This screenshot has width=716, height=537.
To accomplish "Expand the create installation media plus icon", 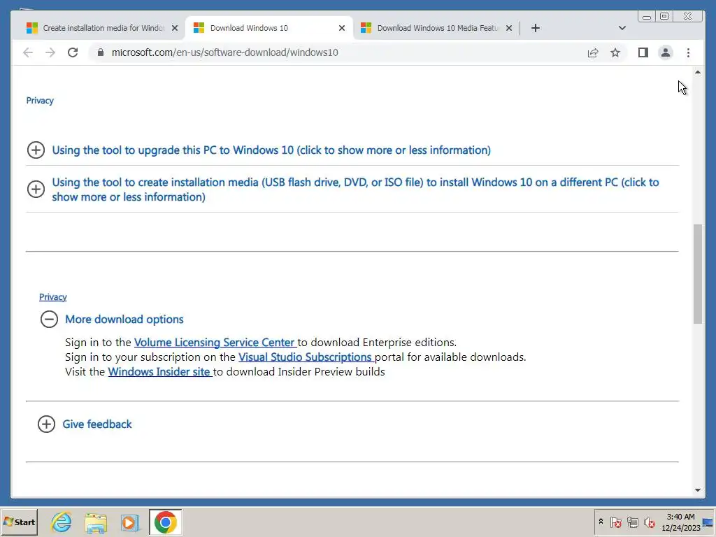I will 36,189.
